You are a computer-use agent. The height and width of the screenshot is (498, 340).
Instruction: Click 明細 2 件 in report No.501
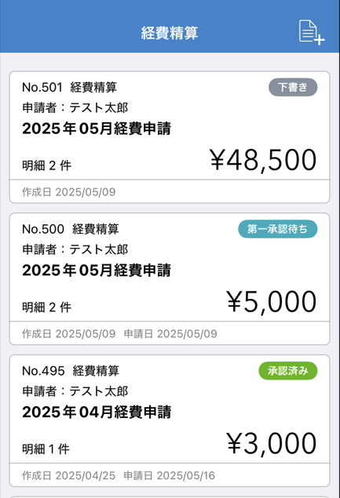point(47,165)
